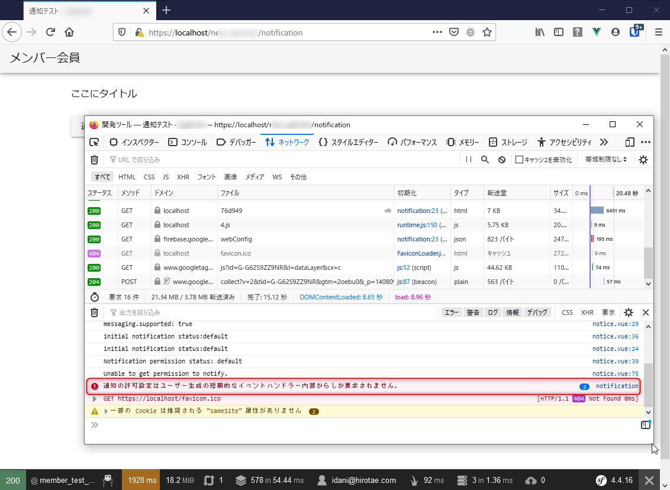670x490 pixels.
Task: Open console settings gear
Action: pyautogui.click(x=629, y=312)
